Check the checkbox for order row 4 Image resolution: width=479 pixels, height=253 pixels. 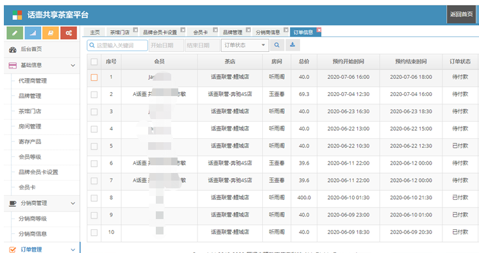pos(94,129)
